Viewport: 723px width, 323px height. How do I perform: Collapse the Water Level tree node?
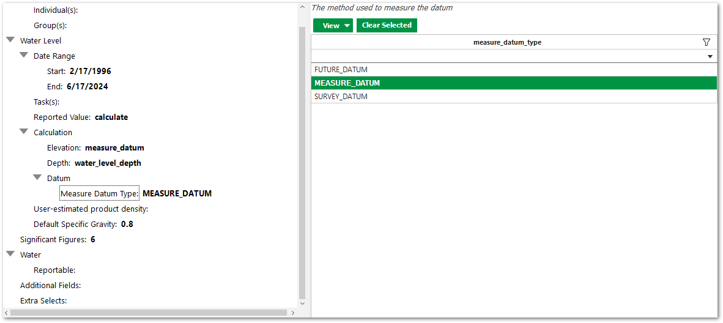click(10, 40)
